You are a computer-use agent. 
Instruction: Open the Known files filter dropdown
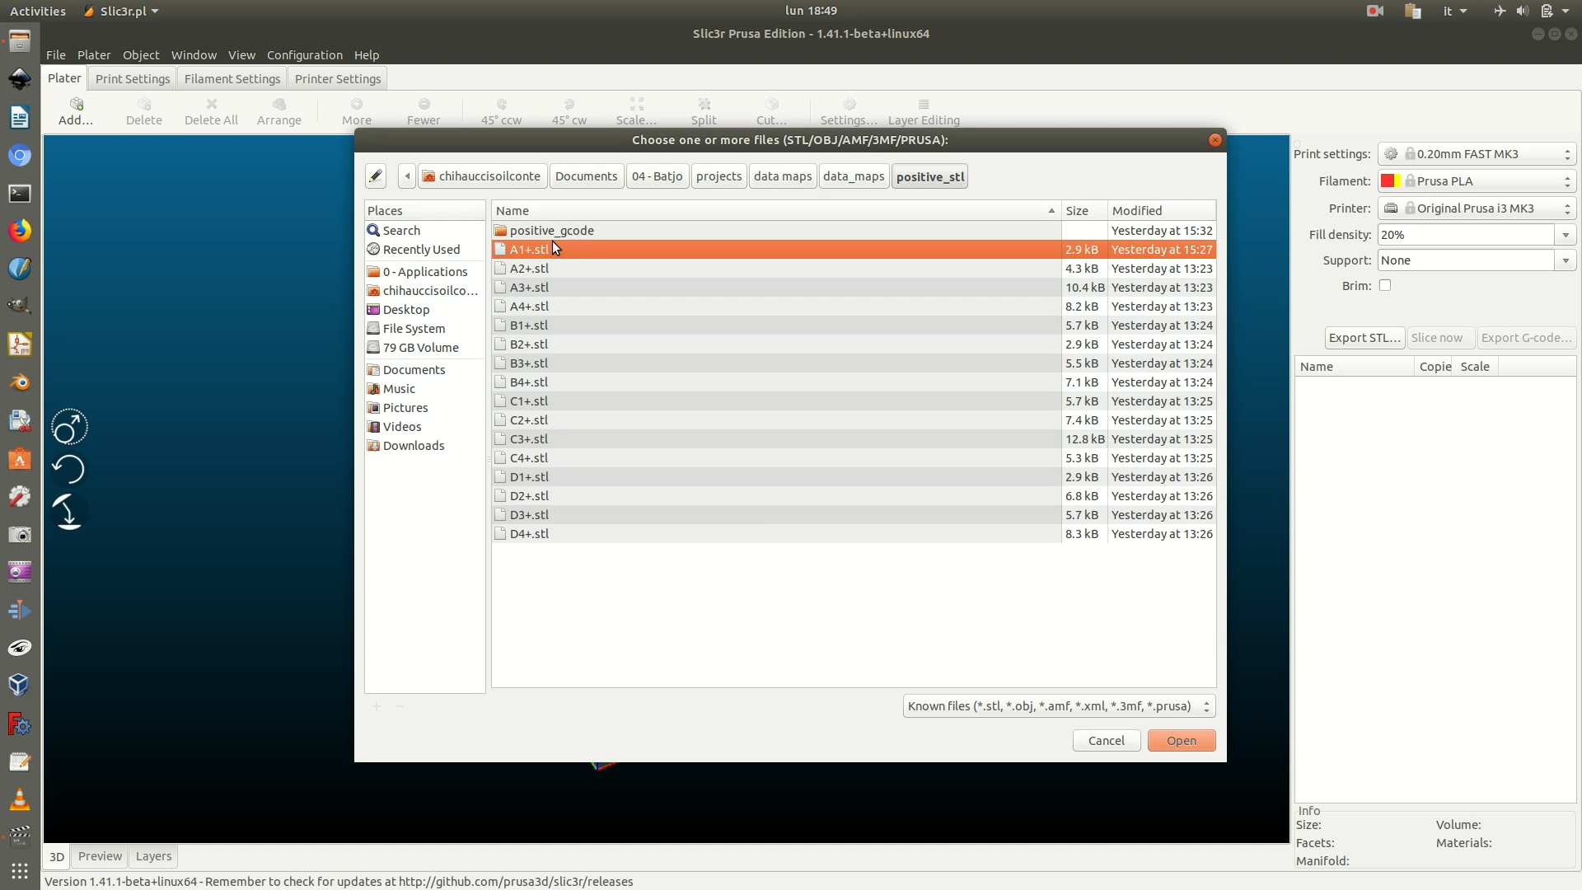pyautogui.click(x=1059, y=706)
